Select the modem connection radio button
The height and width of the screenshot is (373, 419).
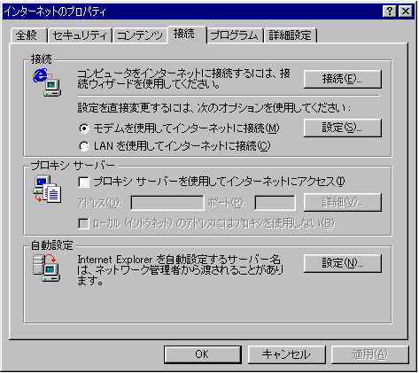tap(84, 128)
